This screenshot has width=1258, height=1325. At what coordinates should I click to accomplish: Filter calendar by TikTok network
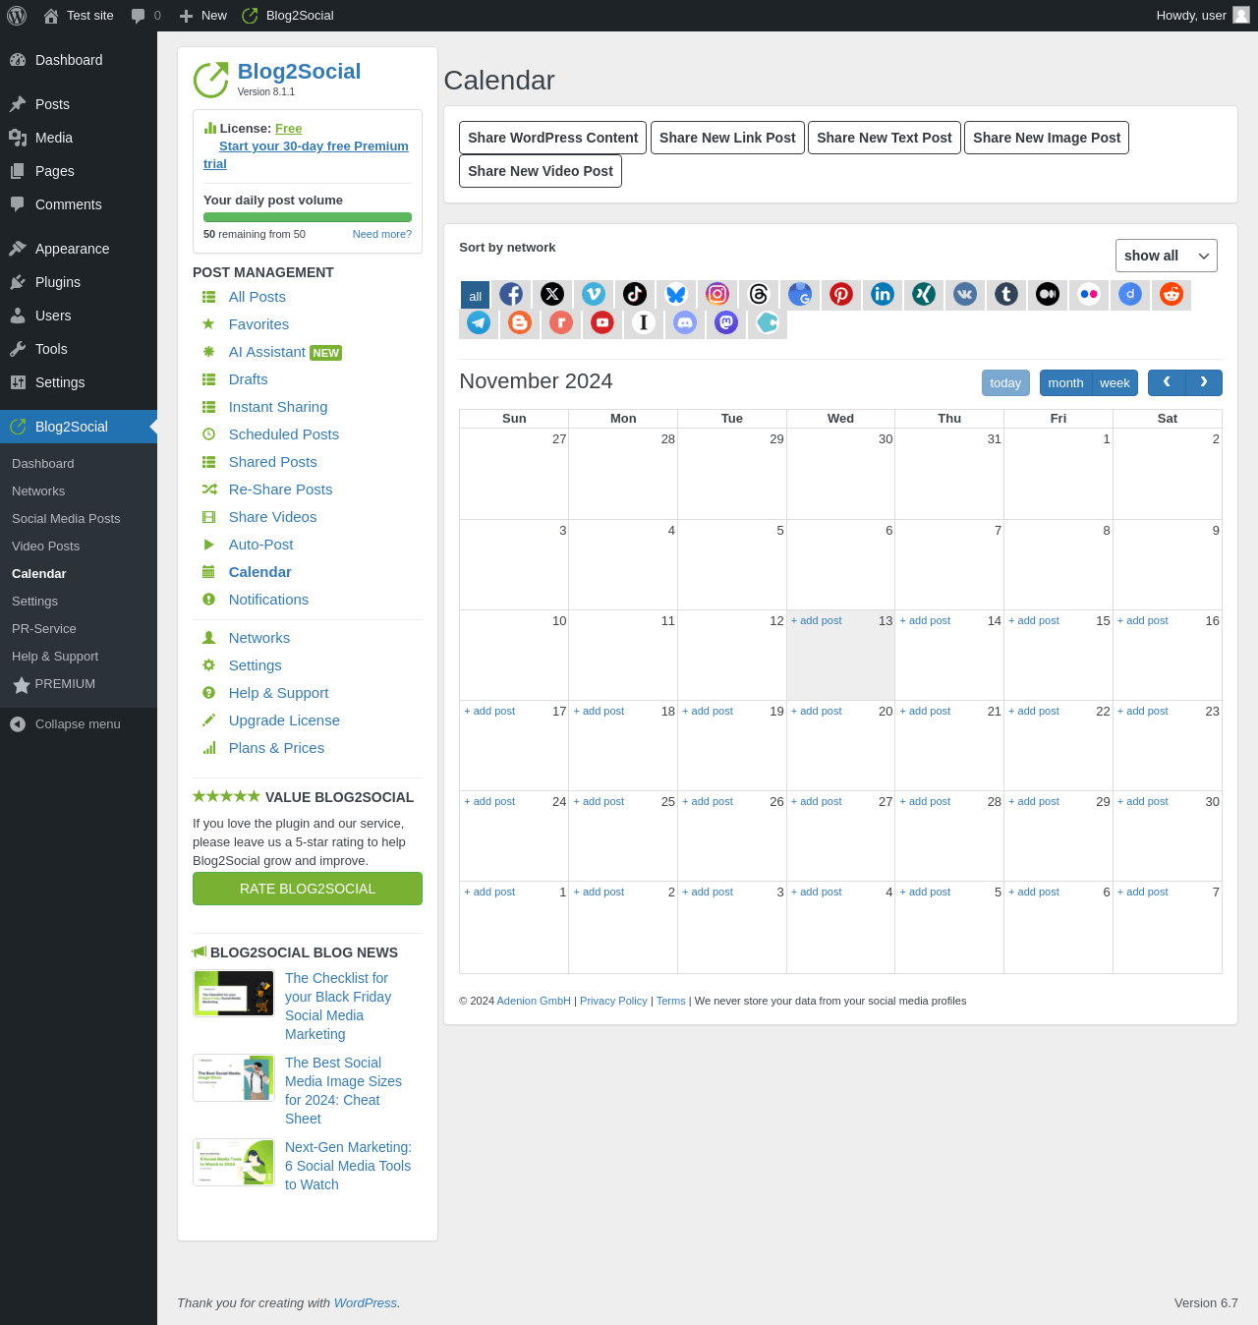click(635, 294)
